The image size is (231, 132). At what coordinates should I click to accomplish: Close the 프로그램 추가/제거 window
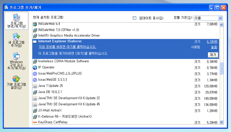(x=224, y=7)
